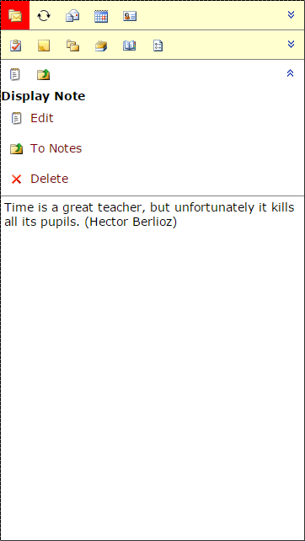Open the address book icon
Viewport: 305px width, 541px height.
pos(130,46)
